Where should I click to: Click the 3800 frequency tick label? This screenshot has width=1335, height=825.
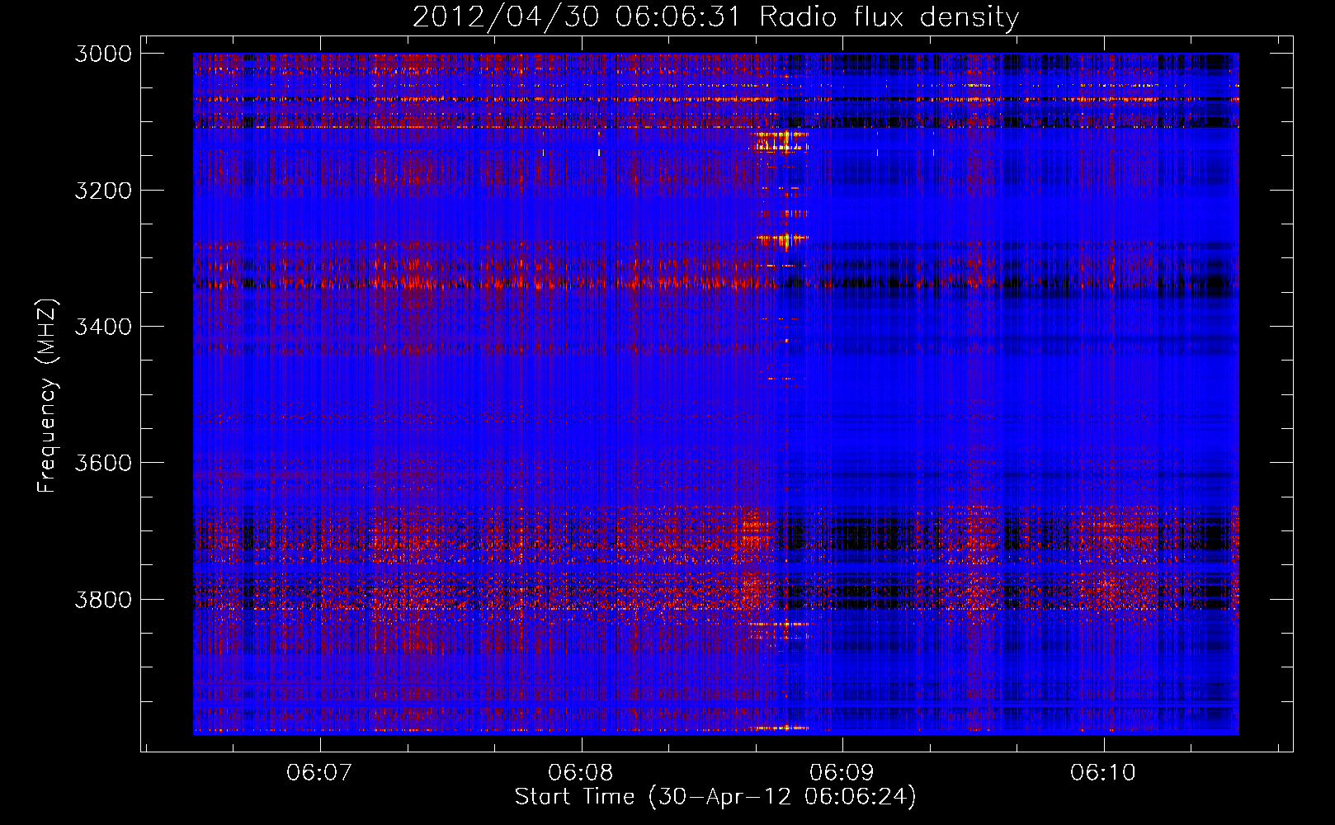tap(103, 600)
